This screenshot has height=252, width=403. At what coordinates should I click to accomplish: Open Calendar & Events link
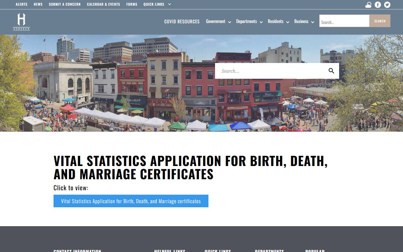point(103,4)
